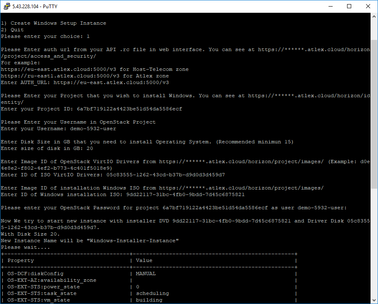Click the '(Recommended minimun 15)' text
This screenshot has height=304, width=378.
coord(255,142)
